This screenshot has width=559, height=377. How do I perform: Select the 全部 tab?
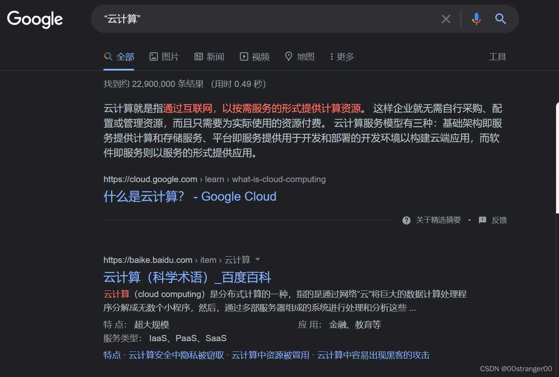[x=119, y=57]
